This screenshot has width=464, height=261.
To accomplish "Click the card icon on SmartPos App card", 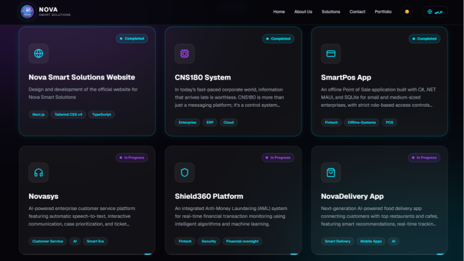I will [331, 54].
